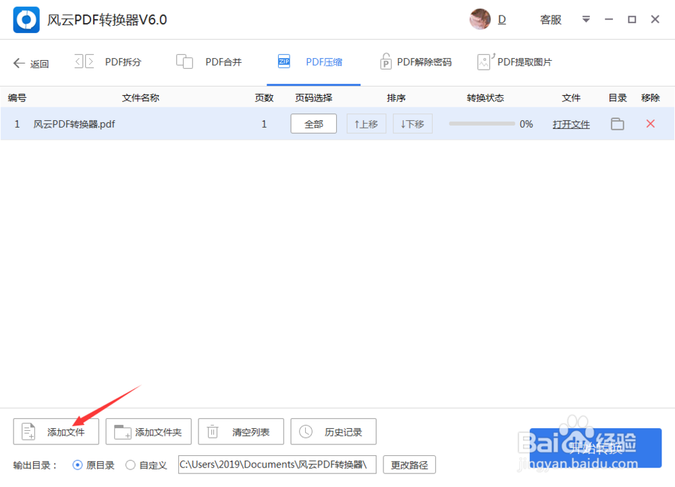
Task: Select the PDF解除密码 lock icon
Action: click(x=385, y=61)
